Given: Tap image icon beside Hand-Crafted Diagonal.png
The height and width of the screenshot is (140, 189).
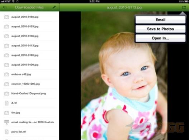Looking at the screenshot, I should click(x=6, y=93).
